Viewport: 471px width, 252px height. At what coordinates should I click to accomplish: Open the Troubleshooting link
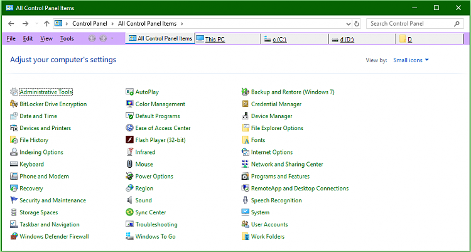click(x=156, y=224)
